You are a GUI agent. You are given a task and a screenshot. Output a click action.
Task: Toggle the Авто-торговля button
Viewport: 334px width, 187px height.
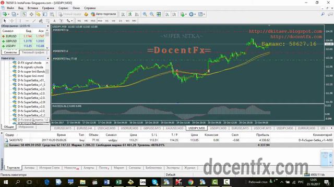(x=103, y=14)
